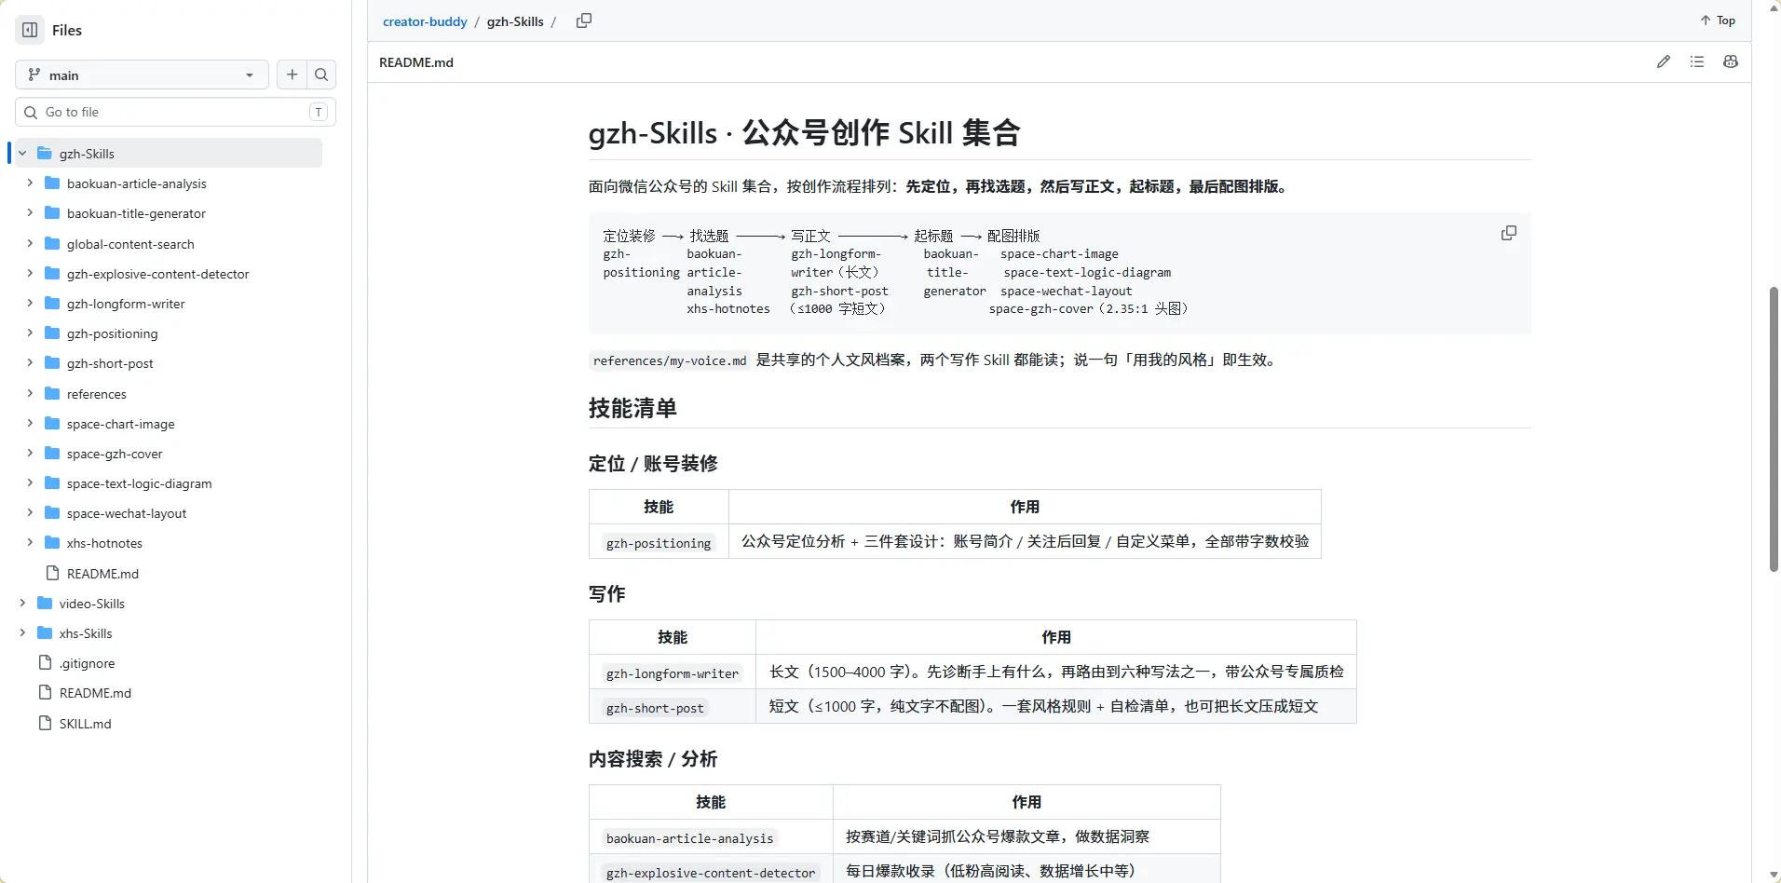Click the SKILL.md file icon
The image size is (1781, 883).
point(45,724)
